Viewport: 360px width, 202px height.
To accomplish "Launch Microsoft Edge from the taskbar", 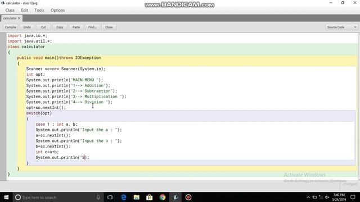I will (124, 197).
